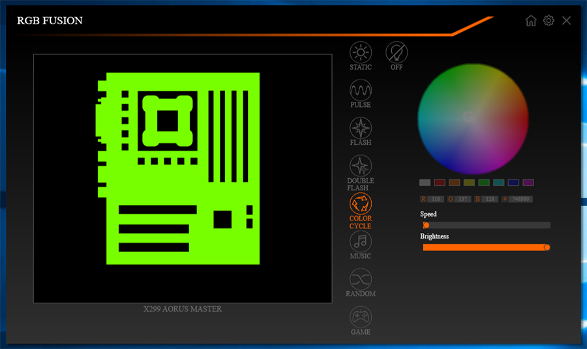Click the X299 AORUS MASTER label

183,309
